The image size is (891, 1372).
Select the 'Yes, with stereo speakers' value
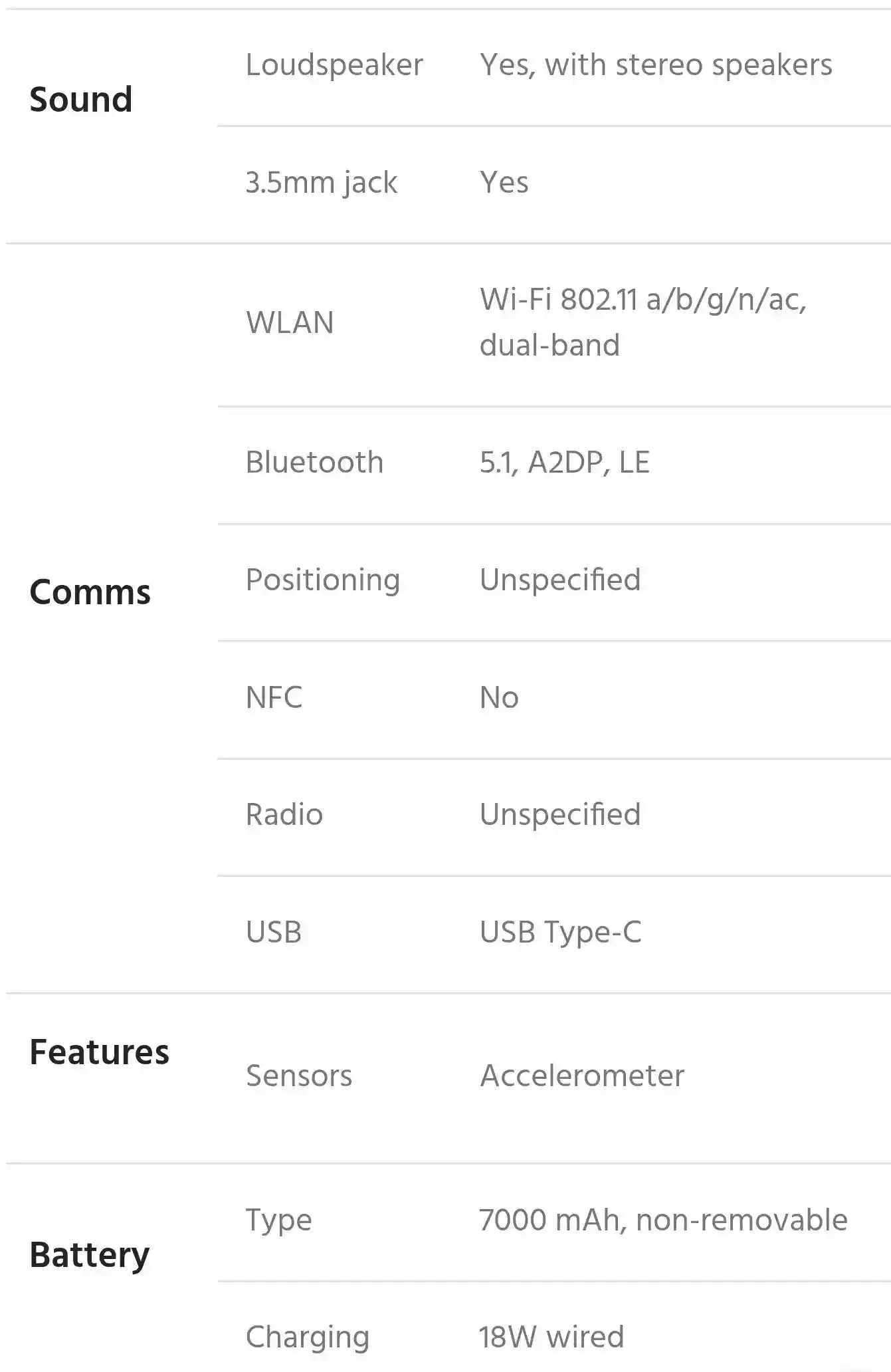[656, 65]
